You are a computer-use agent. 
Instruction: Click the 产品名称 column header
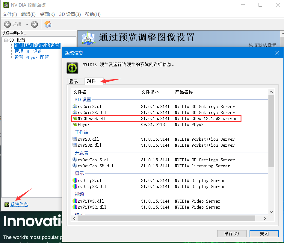tap(220, 92)
